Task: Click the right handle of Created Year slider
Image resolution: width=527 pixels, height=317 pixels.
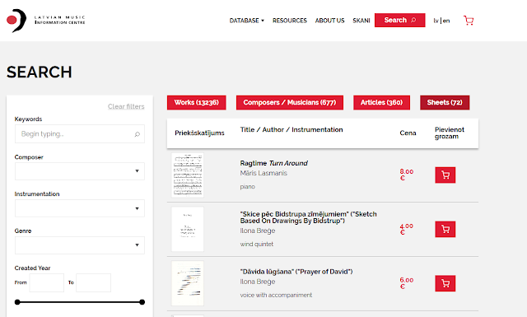Action: pos(142,302)
